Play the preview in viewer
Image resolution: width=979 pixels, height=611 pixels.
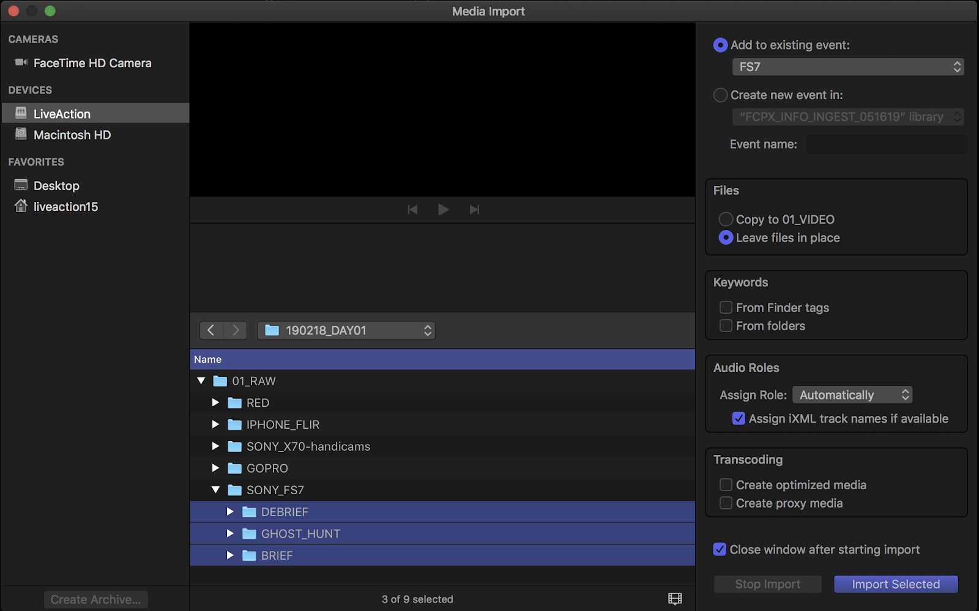pos(444,210)
